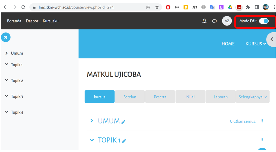Collapse Topik 2 in the sidebar
The image size is (276, 152).
(7, 80)
